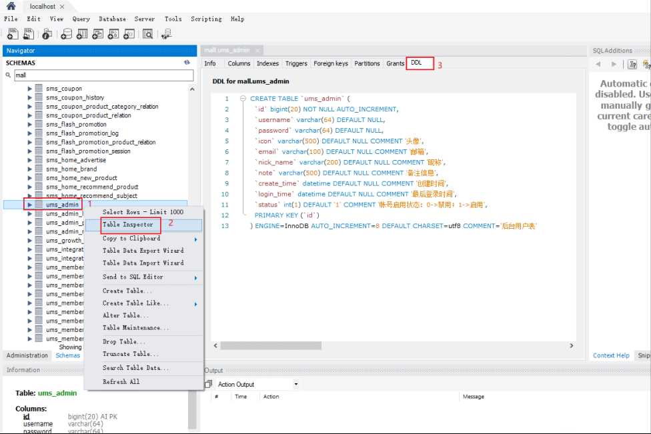Create a new function toolbar icon

pyautogui.click(x=129, y=34)
